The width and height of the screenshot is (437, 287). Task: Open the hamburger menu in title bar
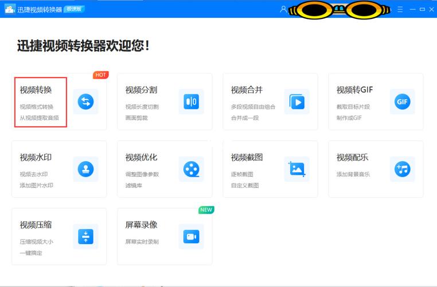click(400, 10)
